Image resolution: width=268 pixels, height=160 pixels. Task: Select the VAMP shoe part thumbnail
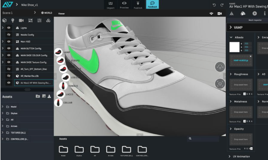point(58,52)
